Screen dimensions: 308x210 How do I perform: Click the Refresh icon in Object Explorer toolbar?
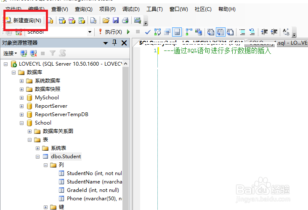(x=62, y=53)
